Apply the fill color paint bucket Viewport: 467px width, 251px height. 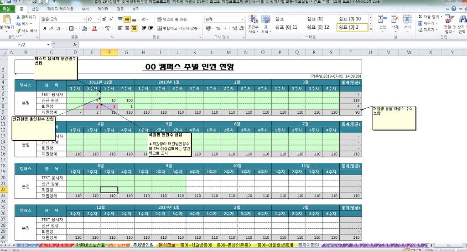[84, 29]
